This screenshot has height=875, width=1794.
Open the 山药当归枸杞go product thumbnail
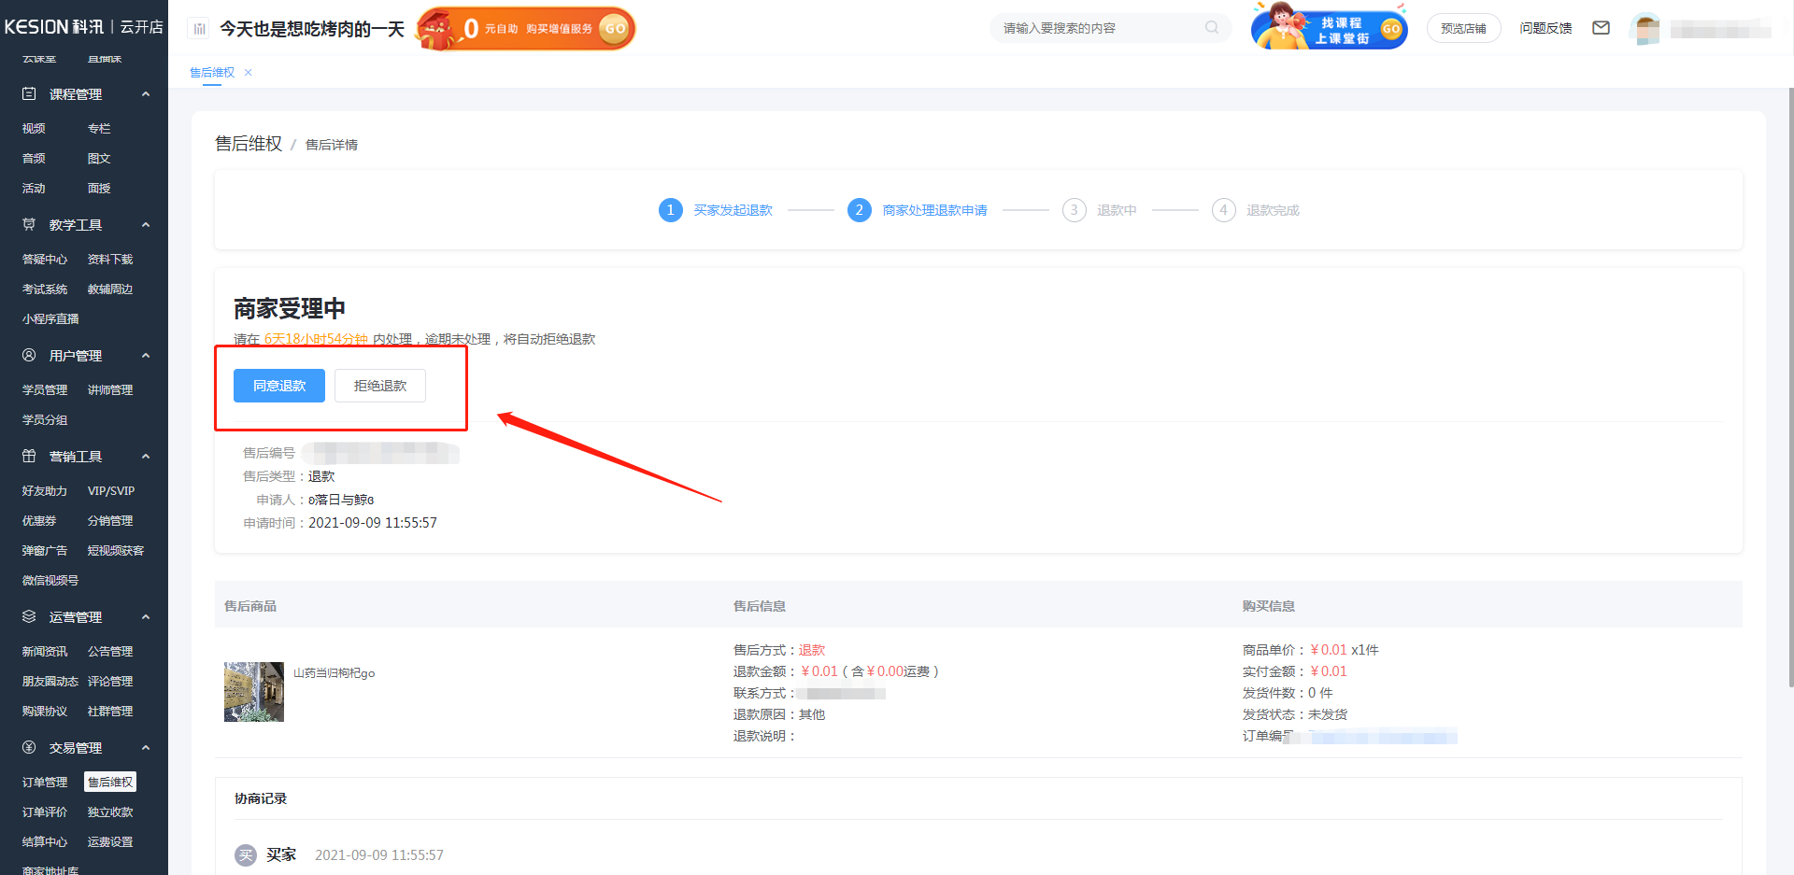253,692
